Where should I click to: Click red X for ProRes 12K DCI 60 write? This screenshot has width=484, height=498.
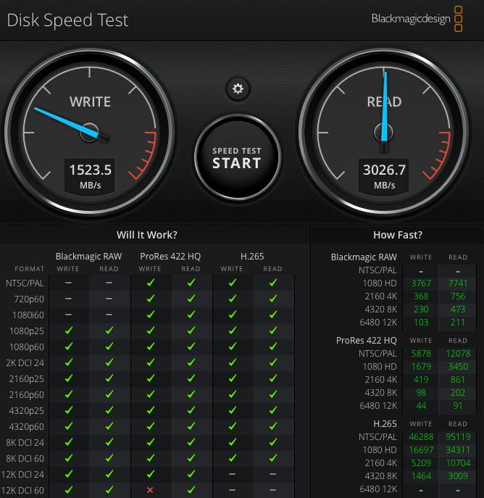click(150, 490)
